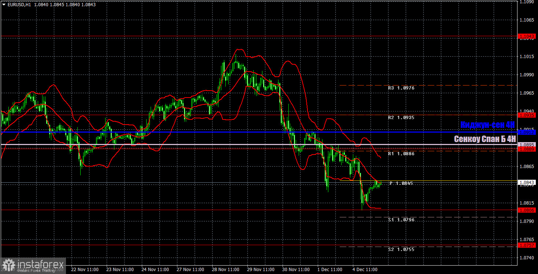Click the current price 1.0843 tag

[x=527, y=182]
